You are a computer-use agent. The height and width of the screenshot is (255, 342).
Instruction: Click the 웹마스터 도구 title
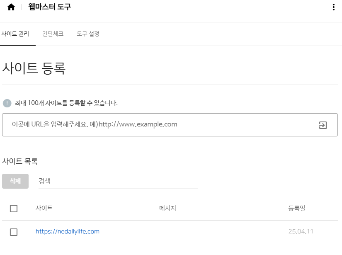[50, 7]
